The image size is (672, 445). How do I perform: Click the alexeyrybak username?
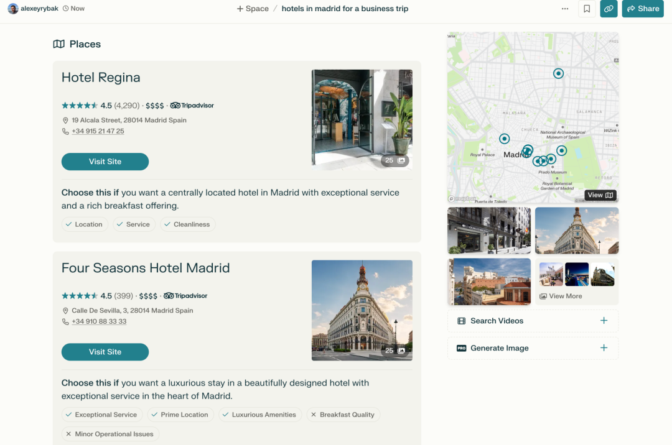point(39,9)
